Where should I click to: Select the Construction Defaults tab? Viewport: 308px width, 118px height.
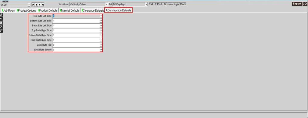(x=119, y=10)
